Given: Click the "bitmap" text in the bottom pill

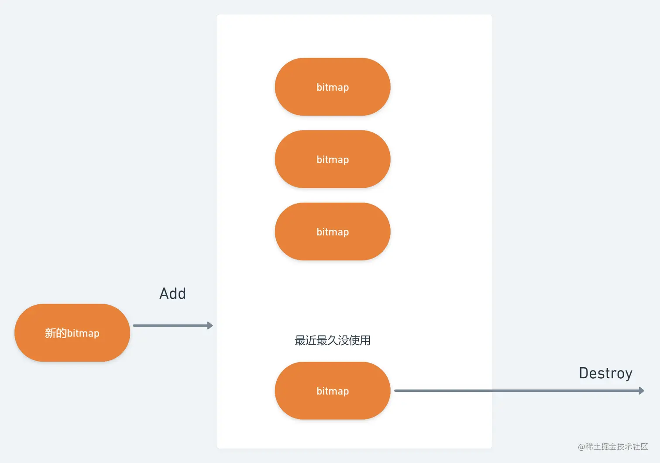Looking at the screenshot, I should (x=333, y=391).
